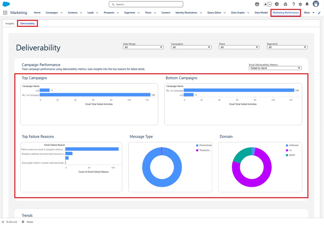This screenshot has width=324, height=225.
Task: Click the pencil icon to edit navigation
Action: 319,13
